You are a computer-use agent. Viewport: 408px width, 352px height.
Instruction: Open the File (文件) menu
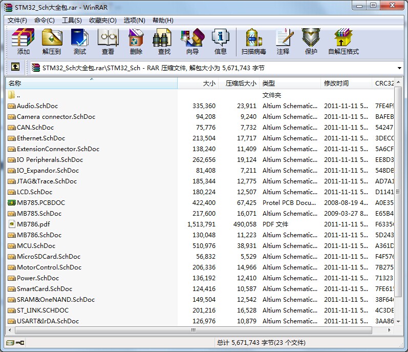tap(17, 20)
